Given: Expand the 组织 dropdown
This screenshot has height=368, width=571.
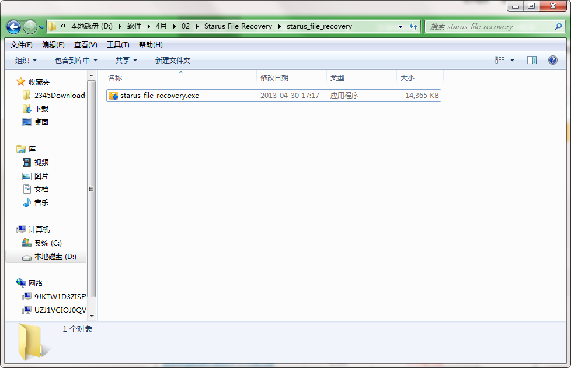Looking at the screenshot, I should click(26, 61).
